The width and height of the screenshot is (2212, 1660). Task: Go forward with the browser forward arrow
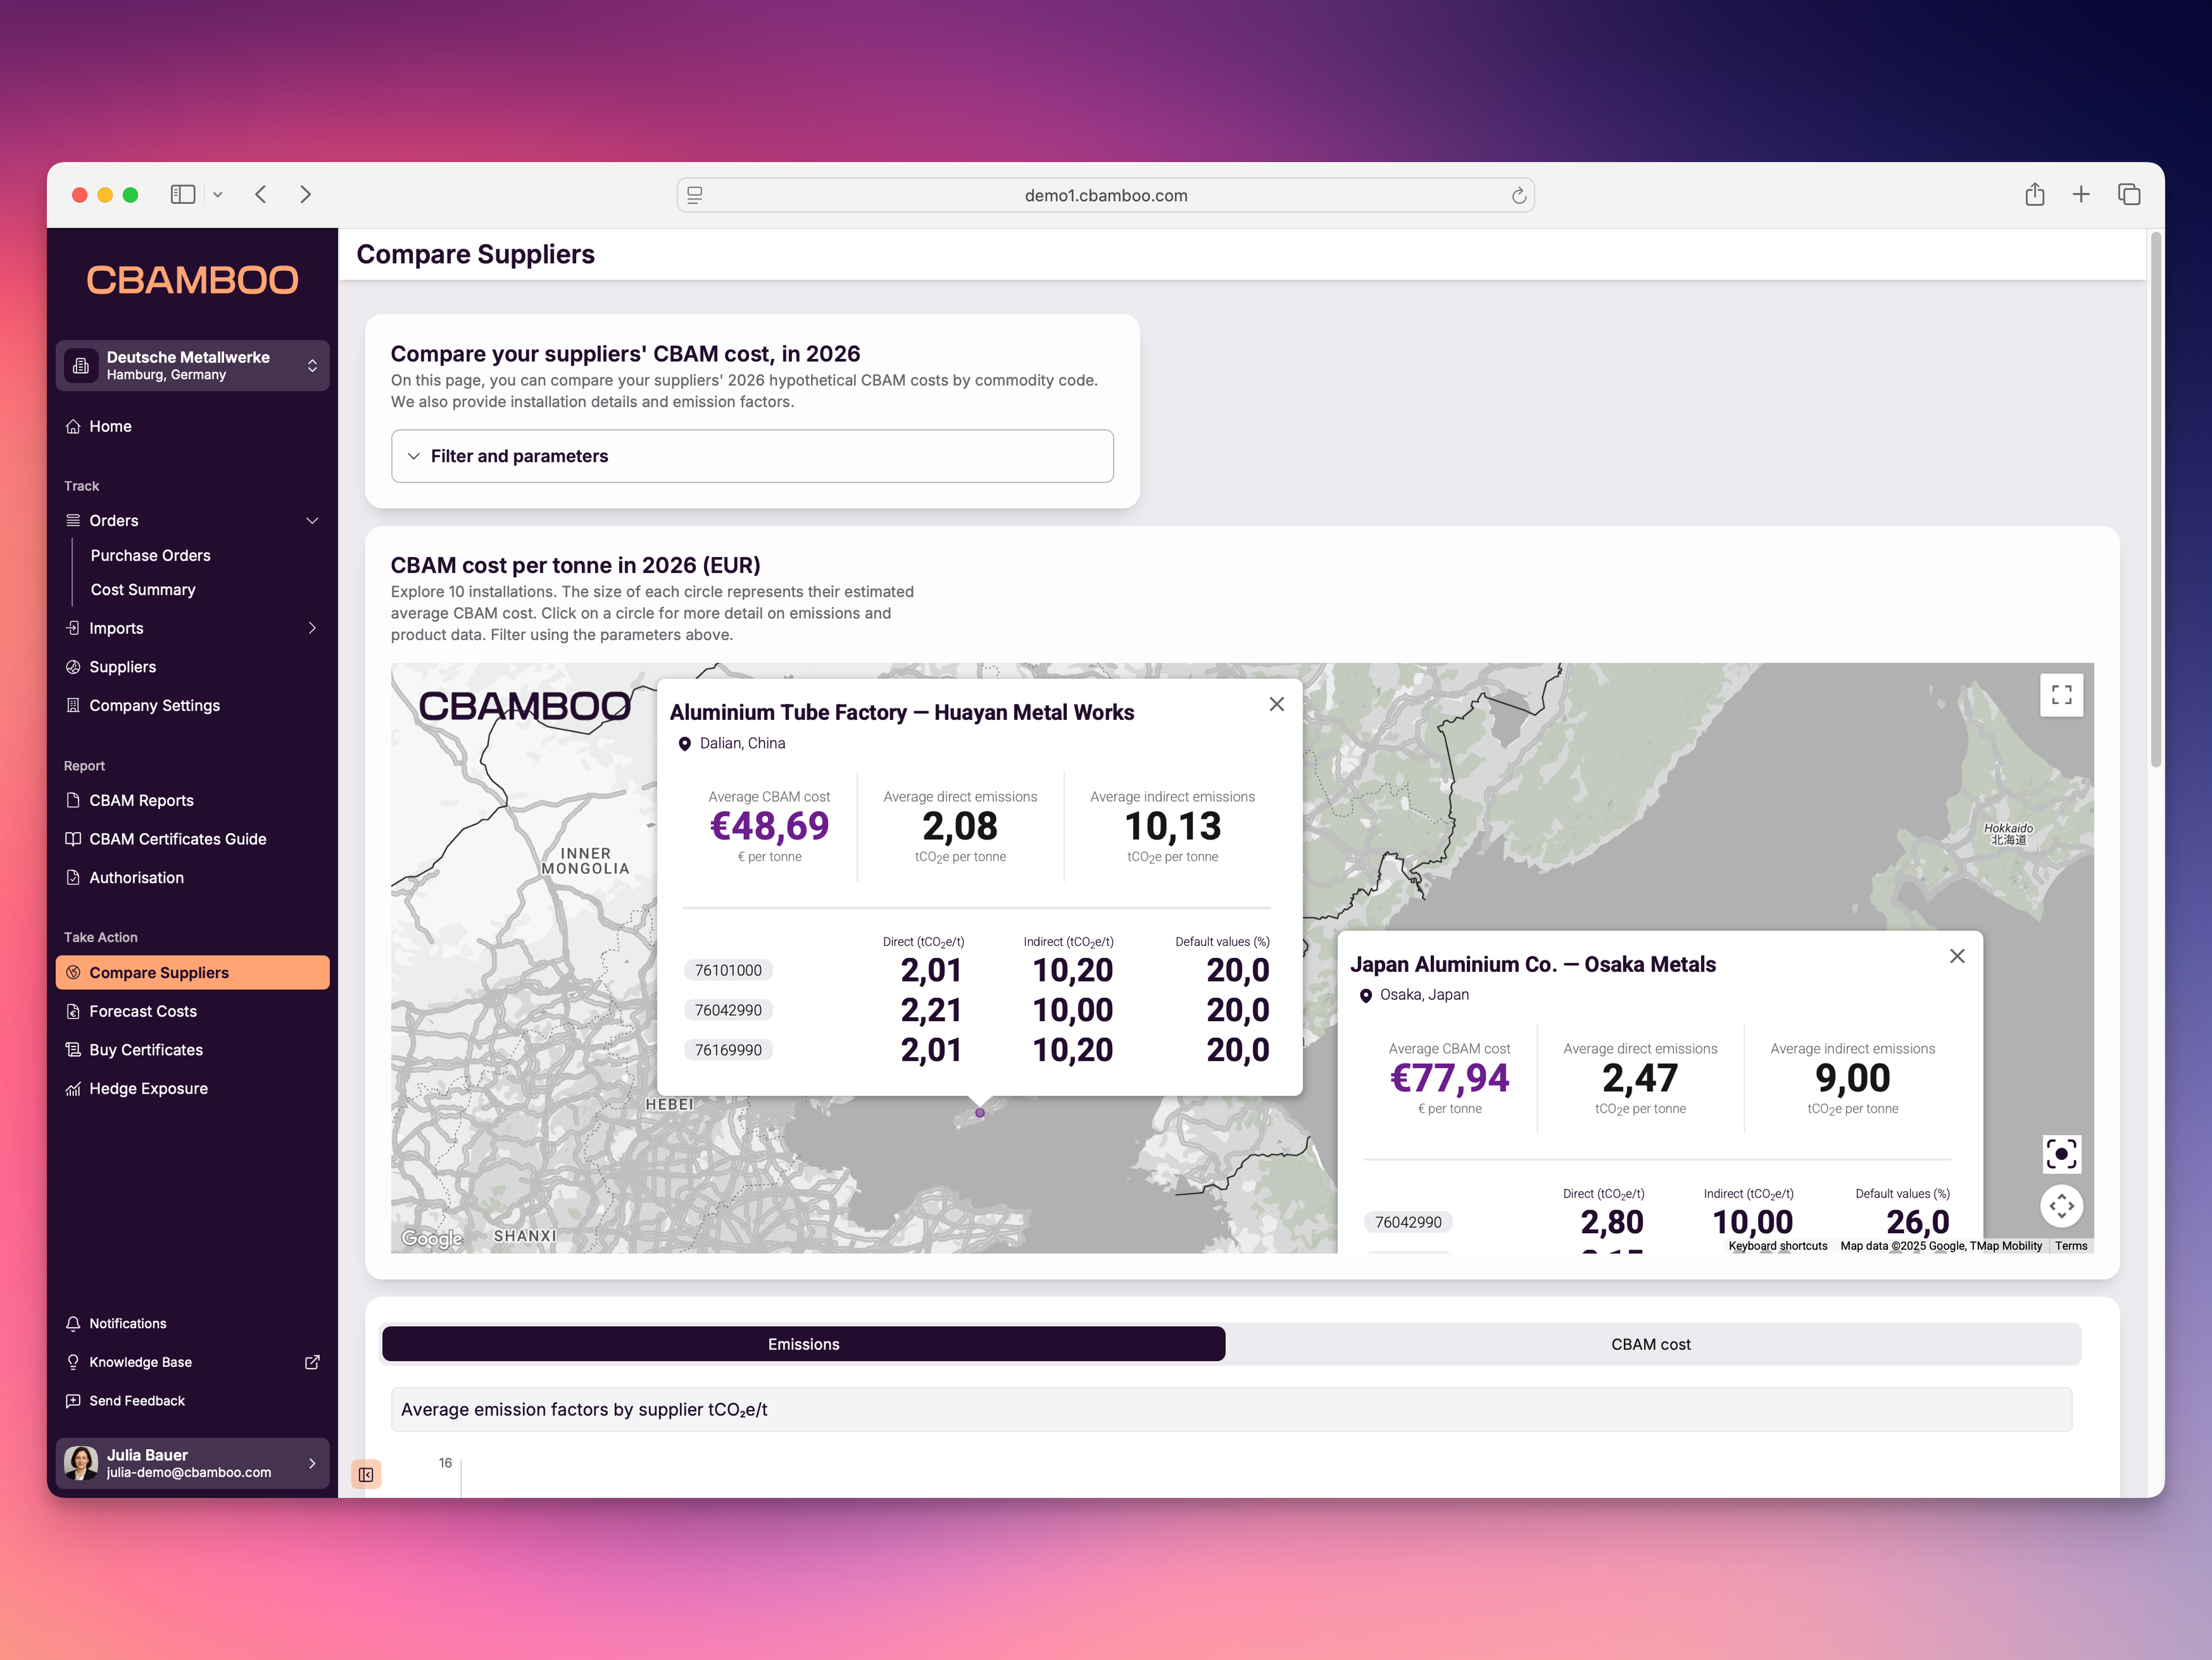point(305,194)
